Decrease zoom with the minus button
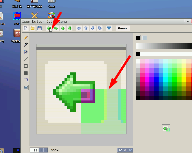The image size is (192, 153). pyautogui.click(x=45, y=150)
